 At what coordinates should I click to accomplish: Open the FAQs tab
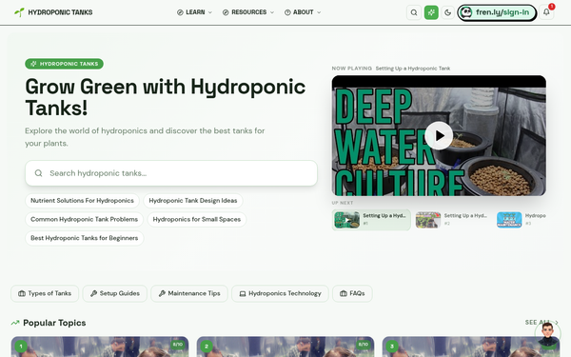[352, 293]
